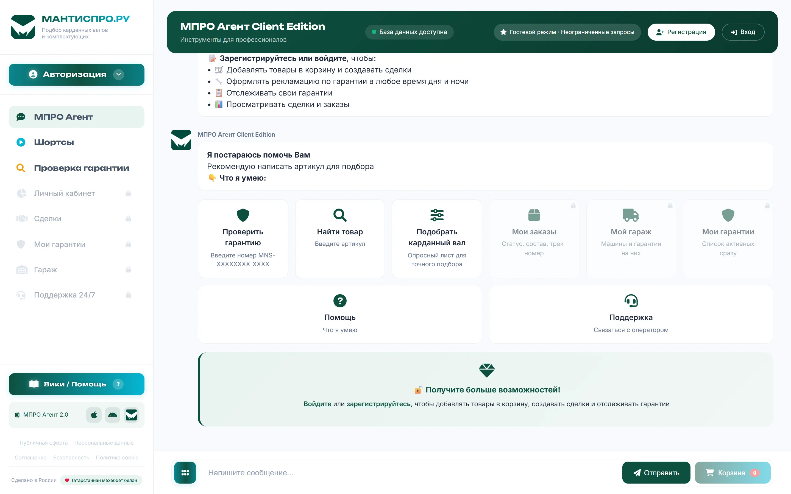Open the Найти товар search card

pyautogui.click(x=340, y=238)
